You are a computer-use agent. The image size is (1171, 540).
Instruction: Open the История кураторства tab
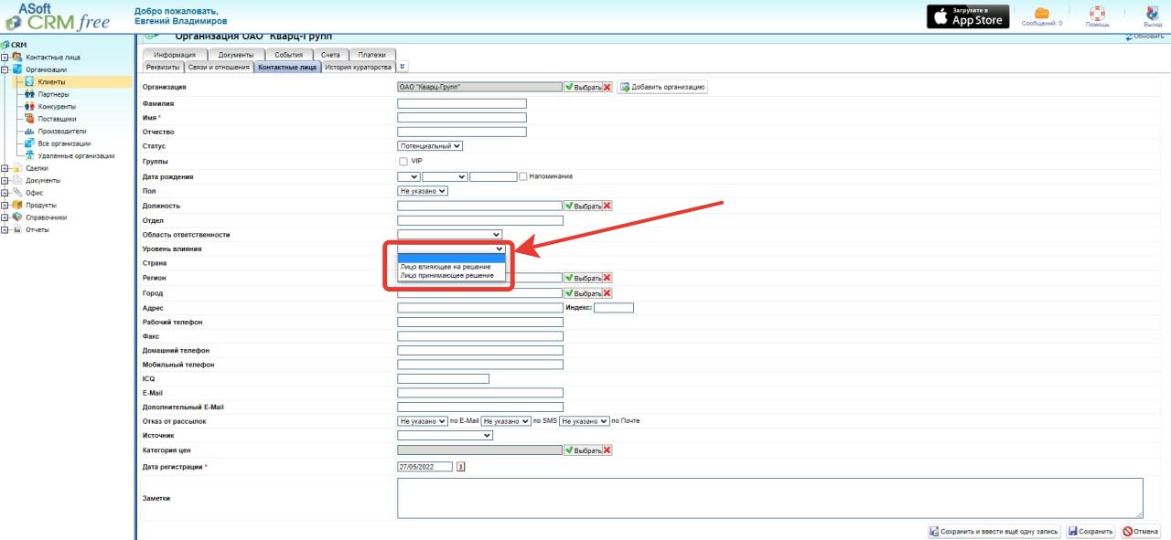click(358, 67)
